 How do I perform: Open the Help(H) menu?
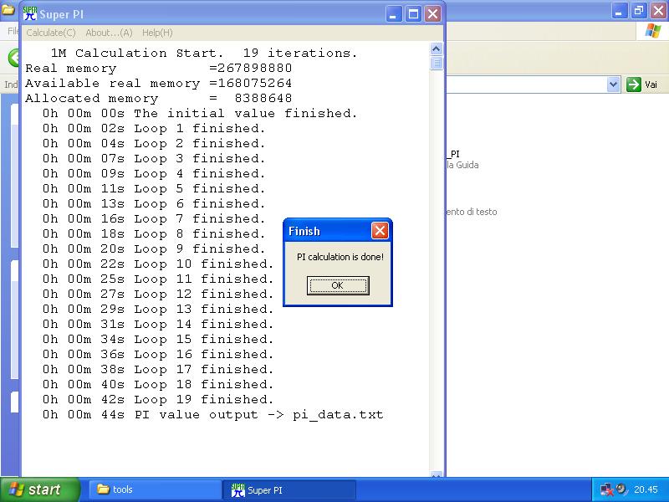157,33
